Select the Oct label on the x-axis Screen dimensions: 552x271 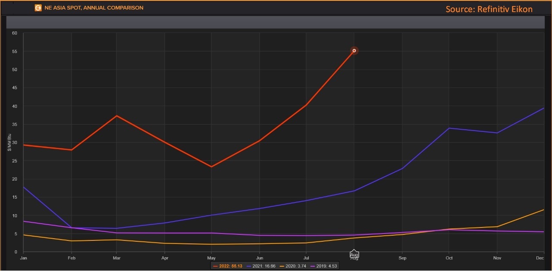(449, 258)
